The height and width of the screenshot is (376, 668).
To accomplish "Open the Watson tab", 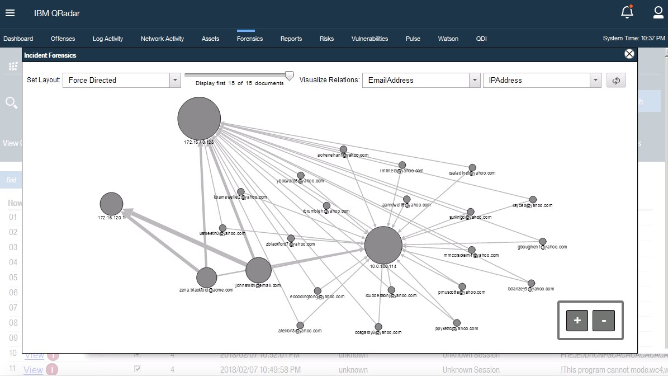I will pyautogui.click(x=448, y=39).
